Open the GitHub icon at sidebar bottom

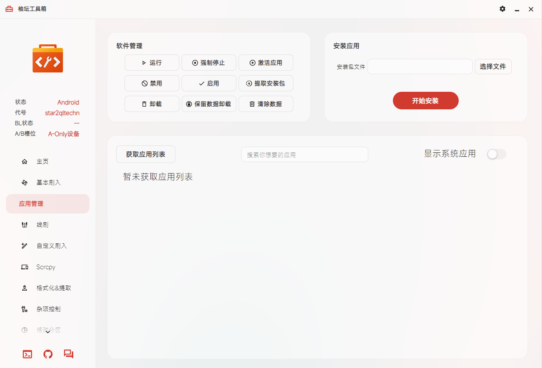pyautogui.click(x=47, y=354)
